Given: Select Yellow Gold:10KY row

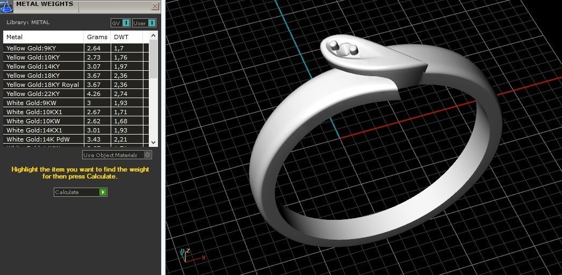Looking at the screenshot, I should click(x=76, y=57).
